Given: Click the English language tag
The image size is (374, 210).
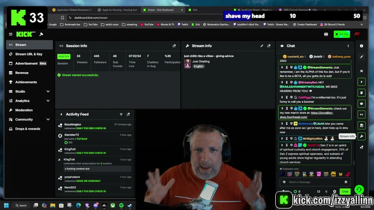Looking at the screenshot, I should pyautogui.click(x=198, y=66).
